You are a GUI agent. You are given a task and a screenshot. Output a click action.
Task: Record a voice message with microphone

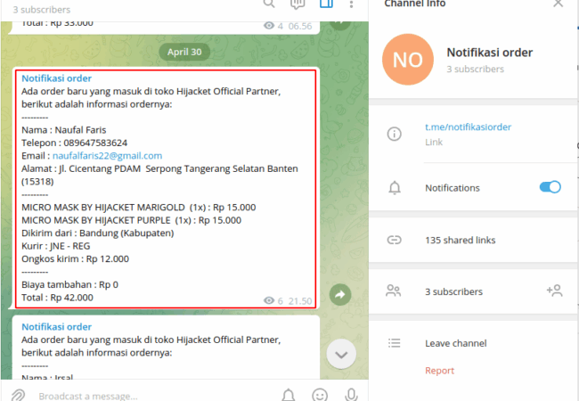click(352, 395)
